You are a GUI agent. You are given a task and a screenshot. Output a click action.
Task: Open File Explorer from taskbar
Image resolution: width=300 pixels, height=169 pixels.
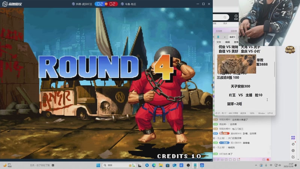(x=161, y=165)
